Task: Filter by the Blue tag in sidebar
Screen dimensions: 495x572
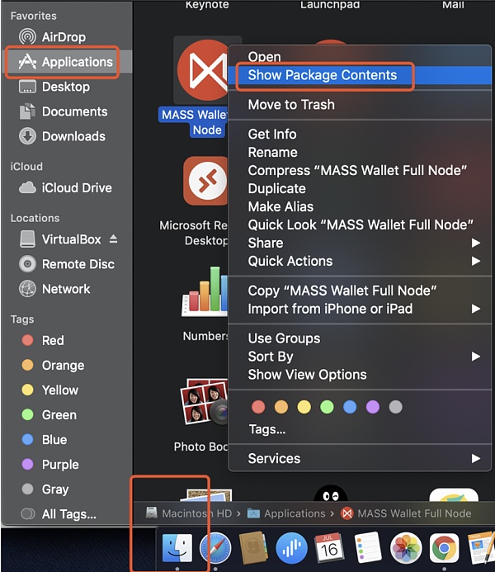Action: coord(54,440)
